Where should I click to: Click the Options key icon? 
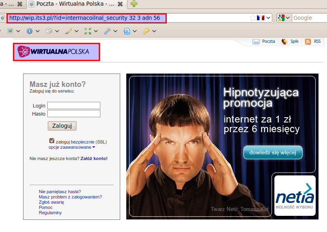tap(146, 31)
